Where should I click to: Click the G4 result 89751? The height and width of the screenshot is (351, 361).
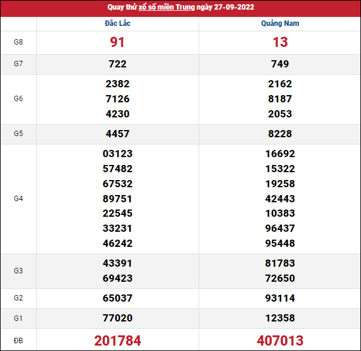(117, 199)
